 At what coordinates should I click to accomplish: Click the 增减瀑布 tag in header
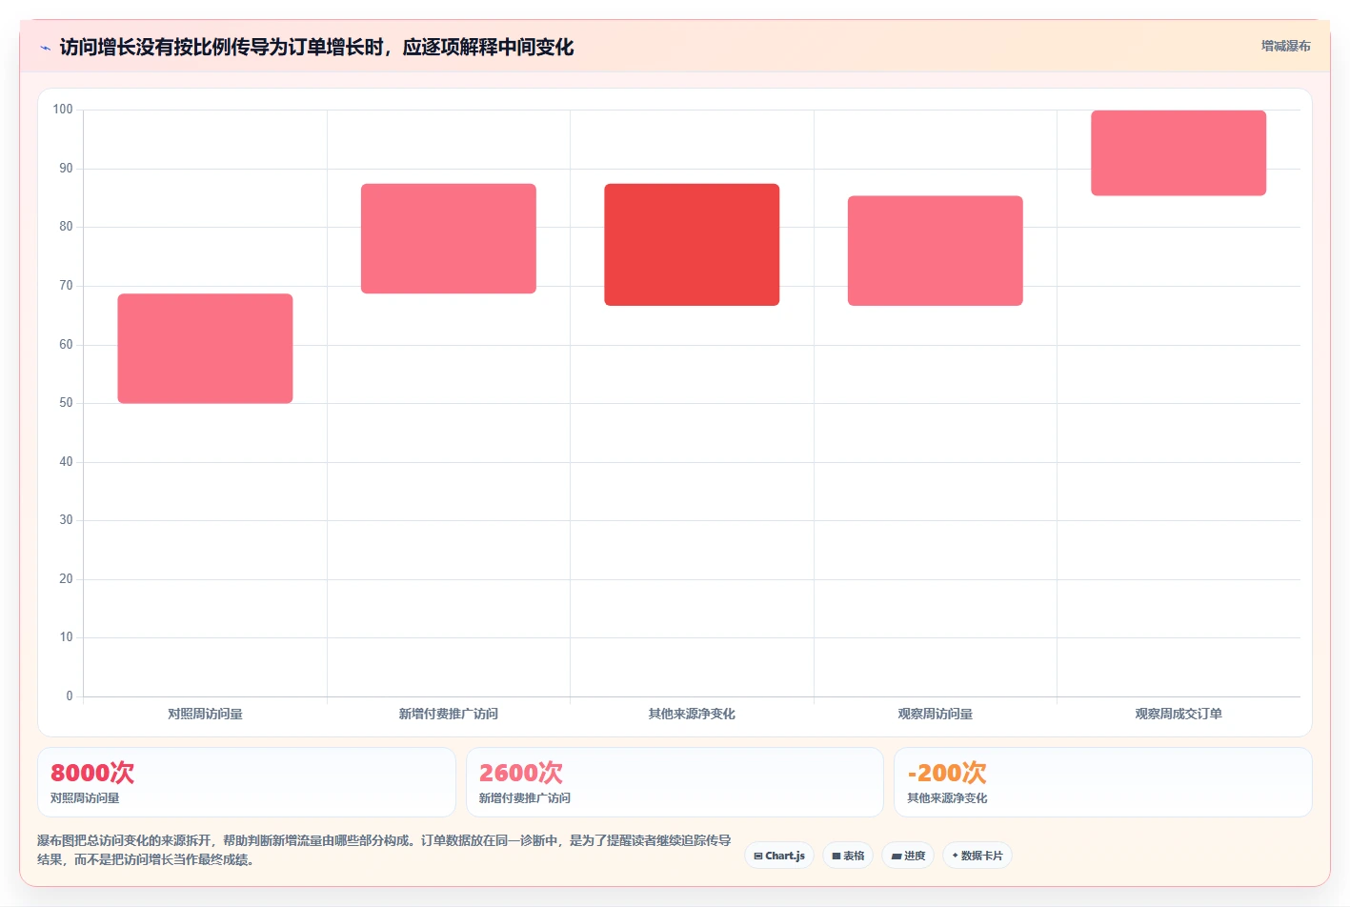coord(1285,46)
